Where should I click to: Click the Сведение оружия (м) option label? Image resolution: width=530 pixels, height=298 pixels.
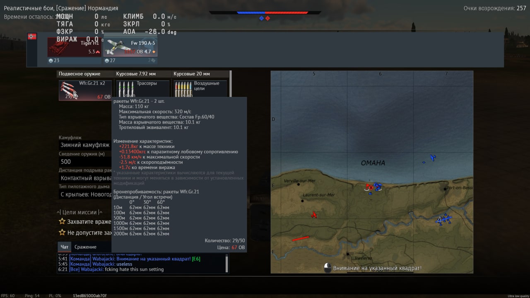[81, 154]
